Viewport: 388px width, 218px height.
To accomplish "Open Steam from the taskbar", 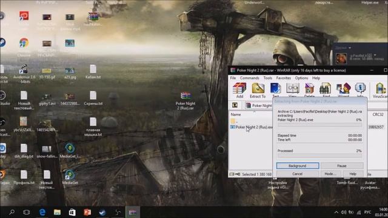I will 102,212.
